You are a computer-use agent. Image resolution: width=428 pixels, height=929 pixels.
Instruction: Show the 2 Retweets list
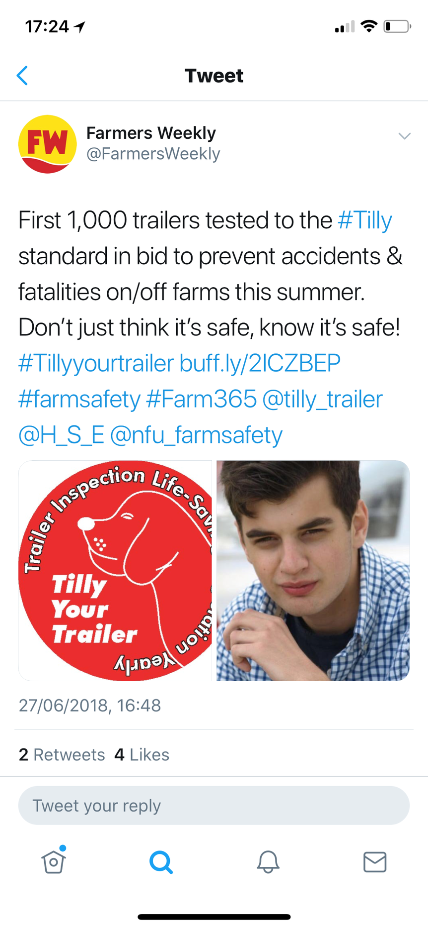(x=62, y=754)
